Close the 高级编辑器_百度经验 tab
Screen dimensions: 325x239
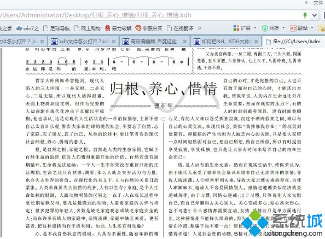184,42
